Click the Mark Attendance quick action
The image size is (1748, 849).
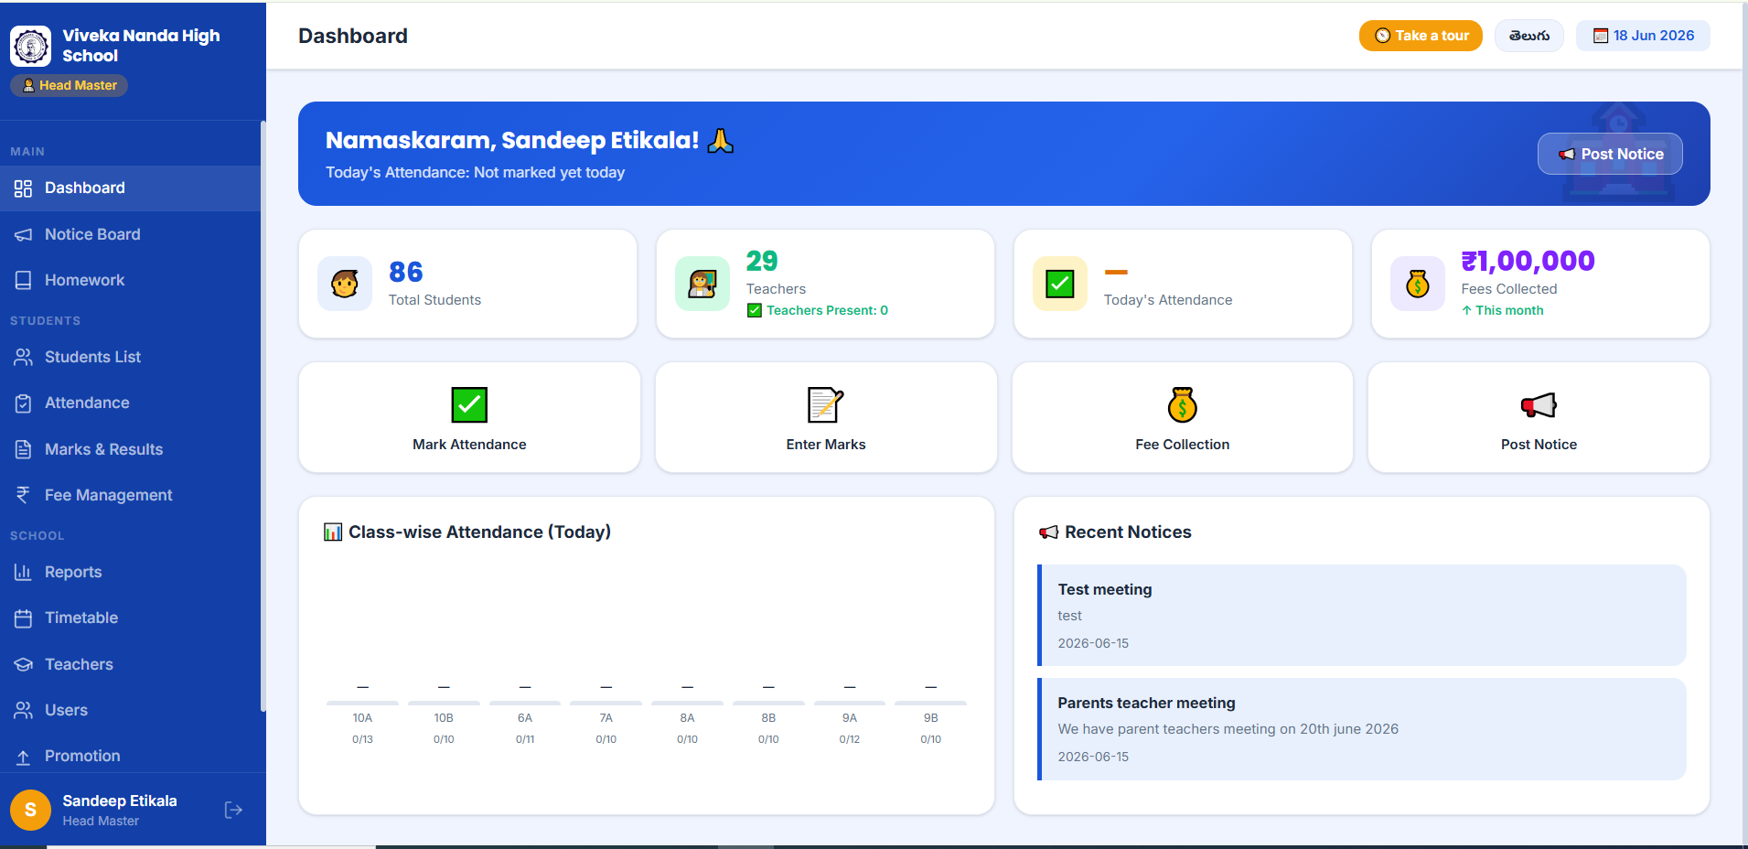(469, 418)
